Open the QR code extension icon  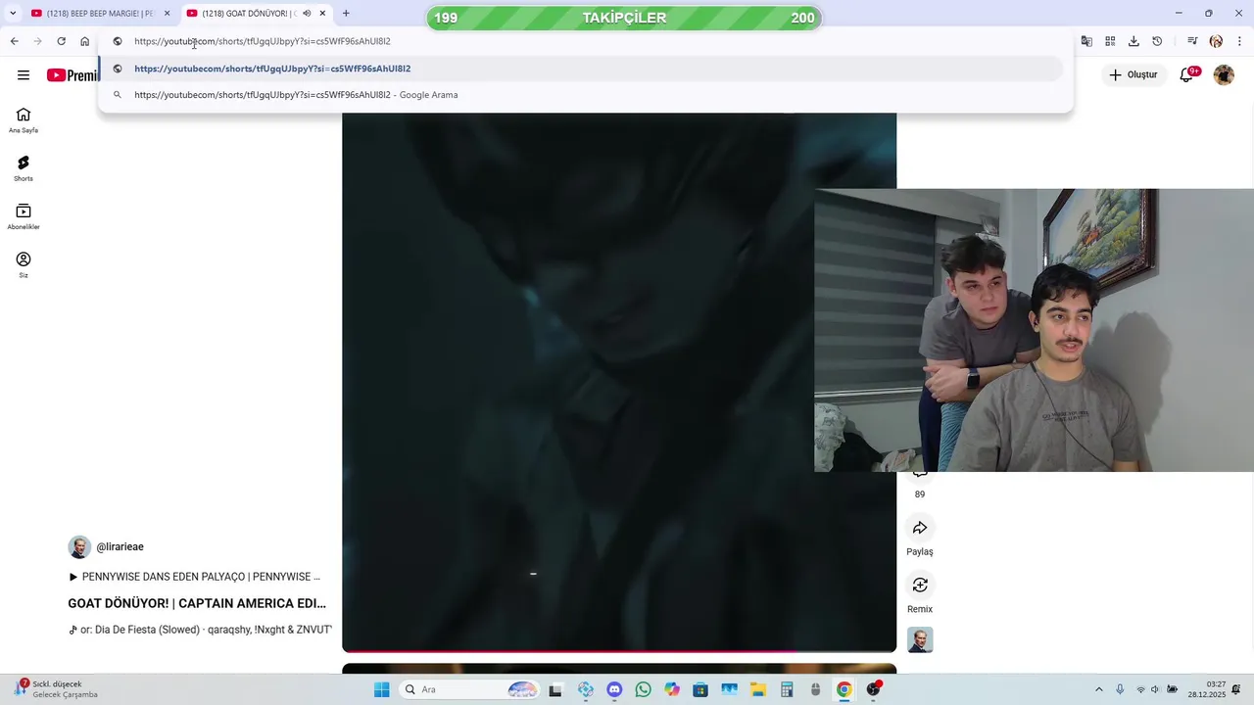(x=1110, y=41)
